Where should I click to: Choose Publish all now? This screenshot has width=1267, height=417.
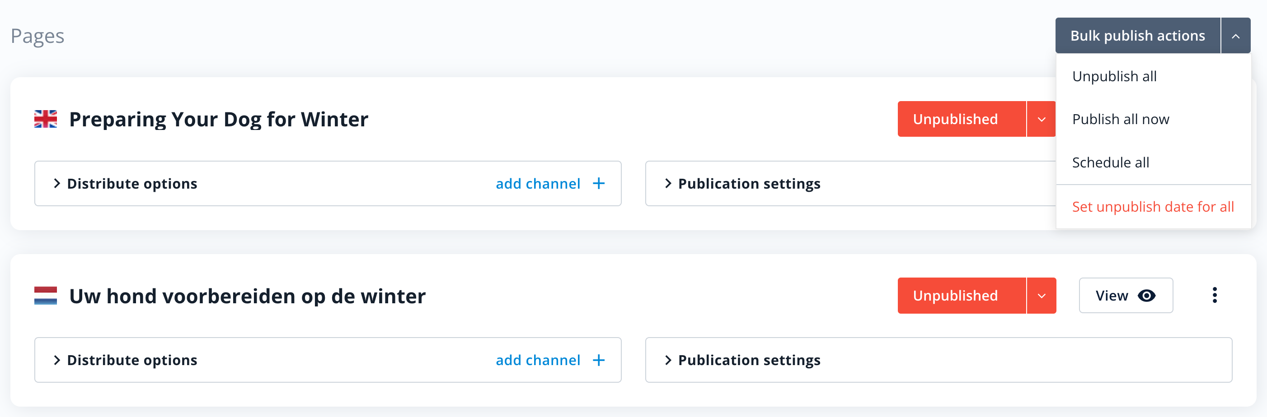pyautogui.click(x=1121, y=119)
